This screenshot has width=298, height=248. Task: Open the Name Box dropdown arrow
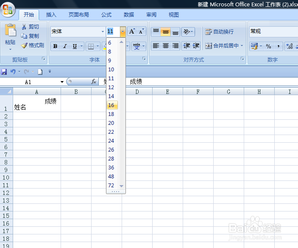pyautogui.click(x=62, y=82)
